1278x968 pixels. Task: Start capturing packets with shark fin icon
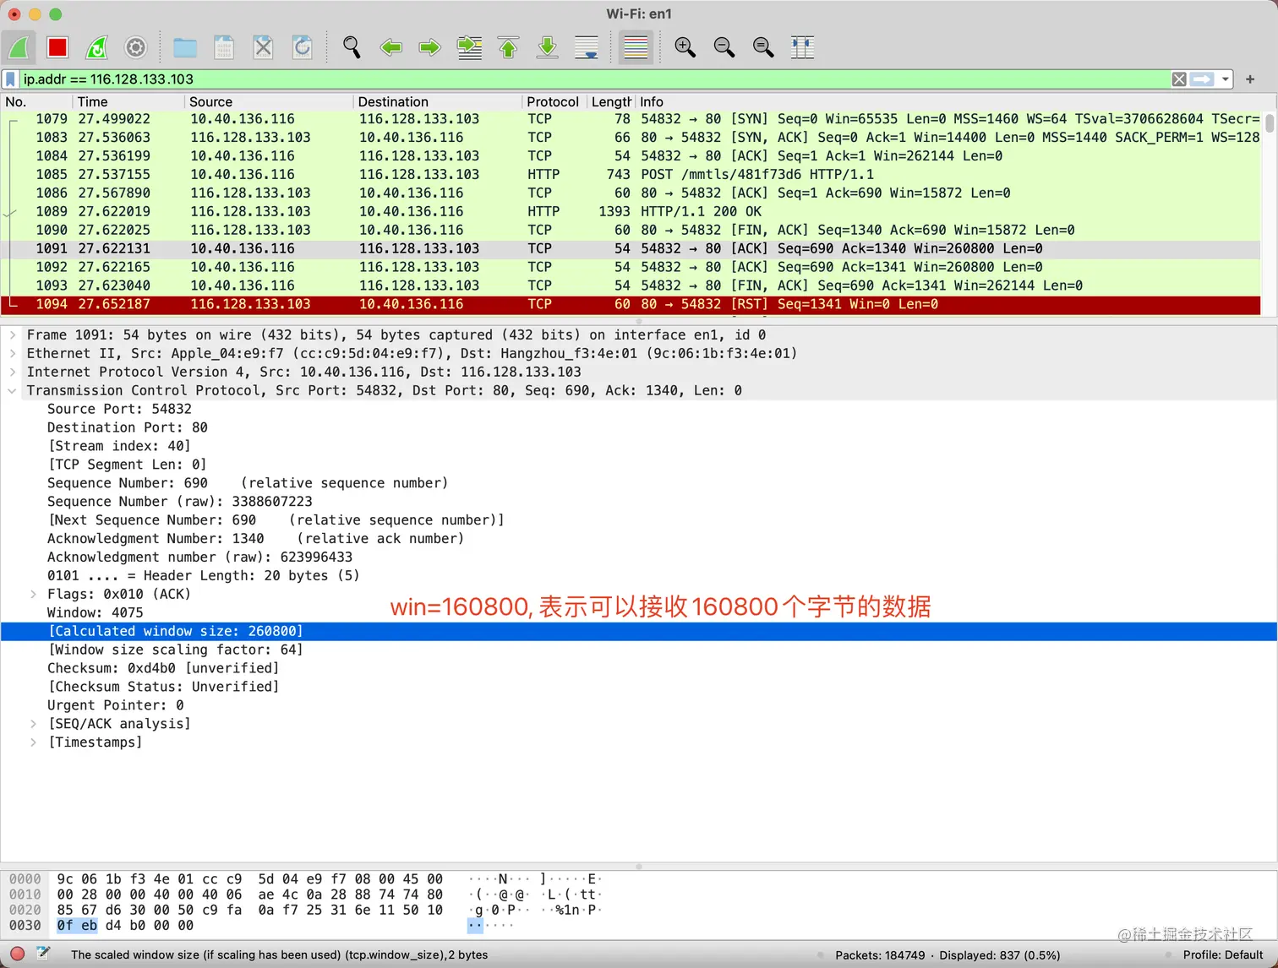[19, 47]
